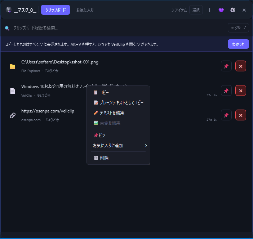253x239 pixels.
Task: Focus the clipboard history search field
Action: 108,28
